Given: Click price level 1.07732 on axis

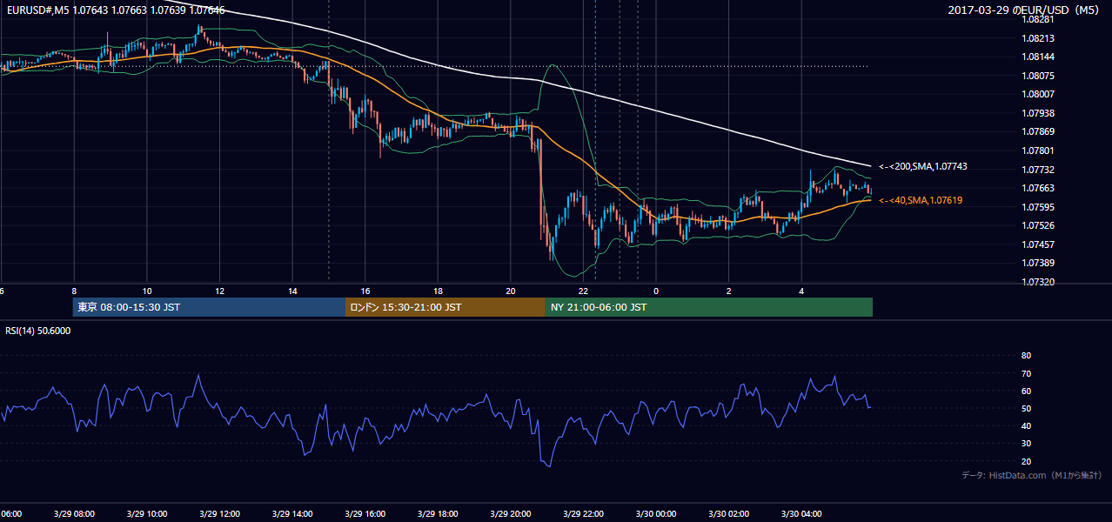Looking at the screenshot, I should tap(1038, 170).
